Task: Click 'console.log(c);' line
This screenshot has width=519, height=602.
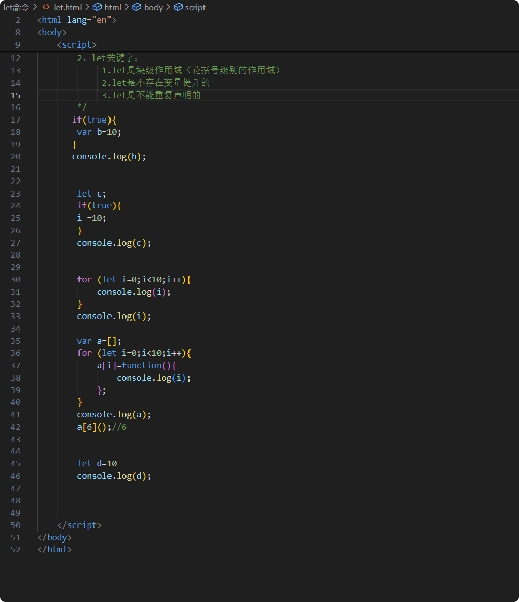Action: coord(114,243)
